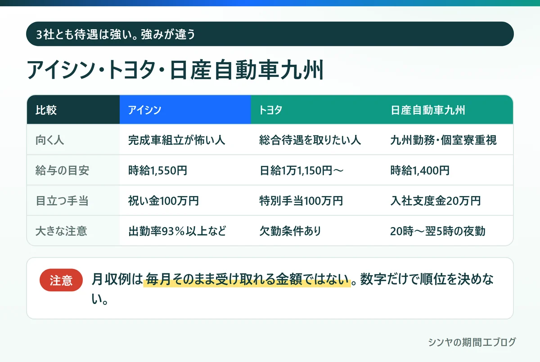Select the '向く人' row label

click(73, 140)
